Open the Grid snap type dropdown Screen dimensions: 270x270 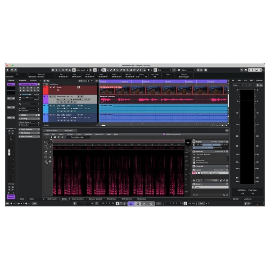point(164,70)
